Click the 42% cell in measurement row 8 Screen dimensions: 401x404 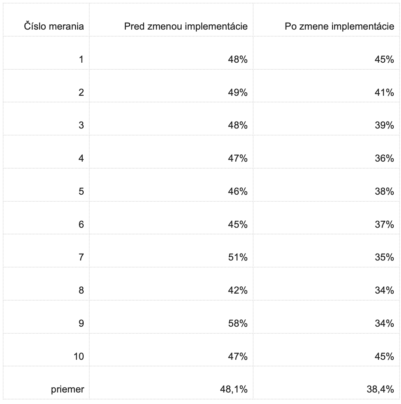pos(171,284)
